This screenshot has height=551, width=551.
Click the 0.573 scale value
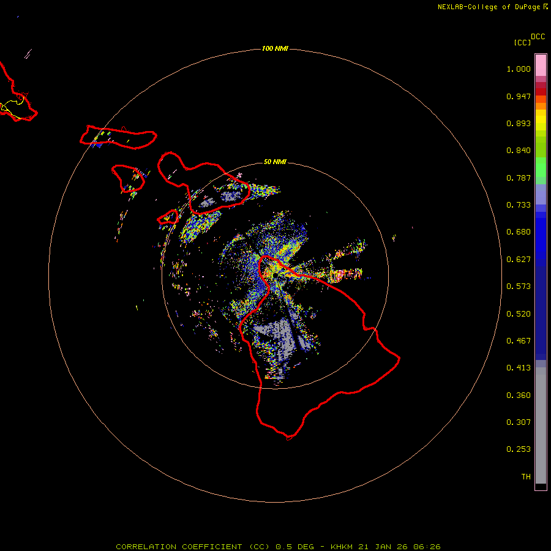(x=519, y=287)
